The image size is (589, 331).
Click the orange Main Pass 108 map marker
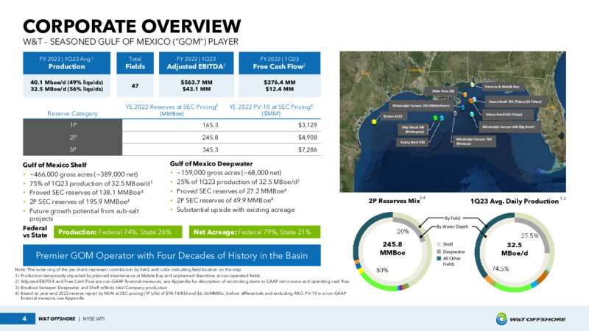pos(465,95)
